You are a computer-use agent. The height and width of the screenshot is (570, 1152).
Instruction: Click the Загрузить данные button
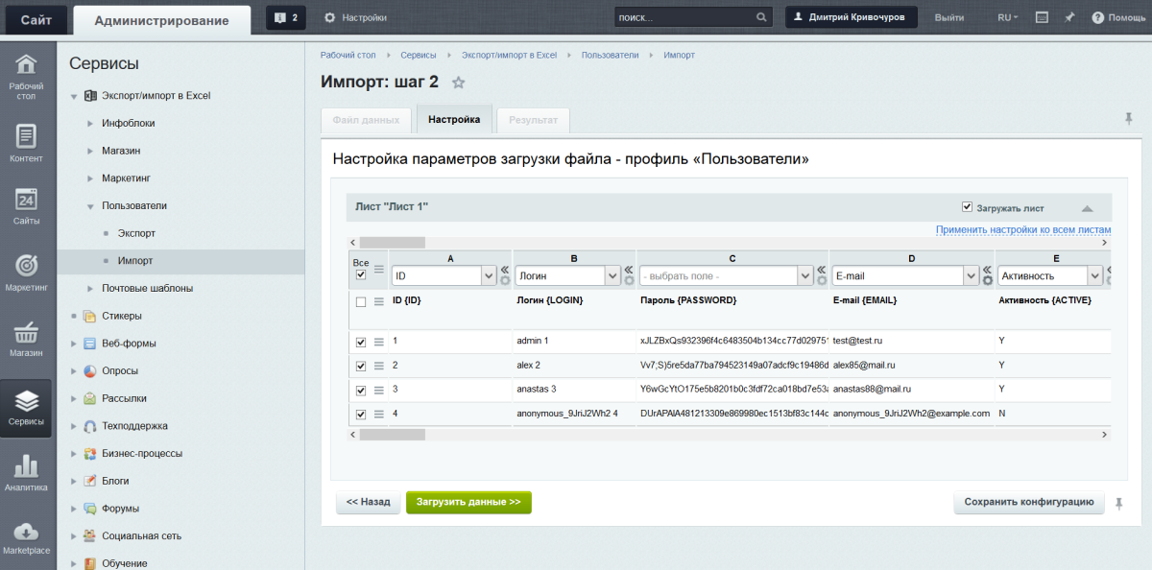[468, 502]
